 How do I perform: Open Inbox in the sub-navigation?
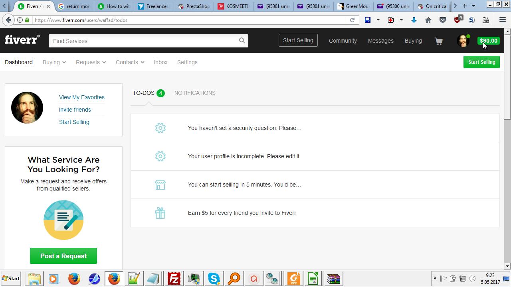pyautogui.click(x=161, y=62)
